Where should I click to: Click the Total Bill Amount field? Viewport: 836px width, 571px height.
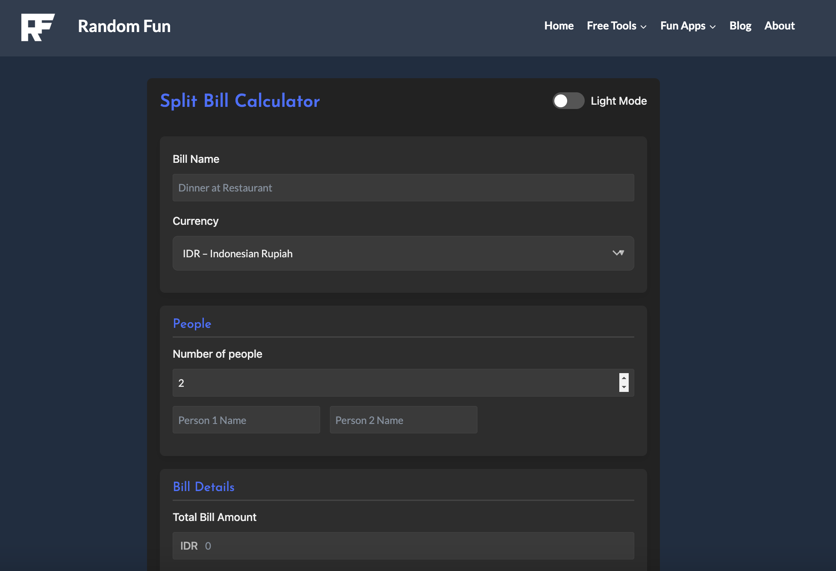click(x=403, y=546)
